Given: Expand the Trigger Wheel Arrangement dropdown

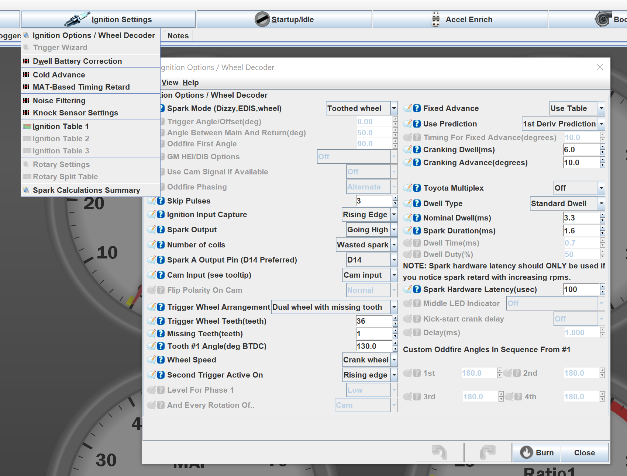Looking at the screenshot, I should [x=394, y=307].
